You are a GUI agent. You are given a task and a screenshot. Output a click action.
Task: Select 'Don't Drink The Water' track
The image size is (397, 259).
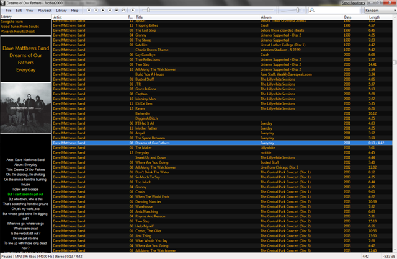pyautogui.click(x=152, y=172)
